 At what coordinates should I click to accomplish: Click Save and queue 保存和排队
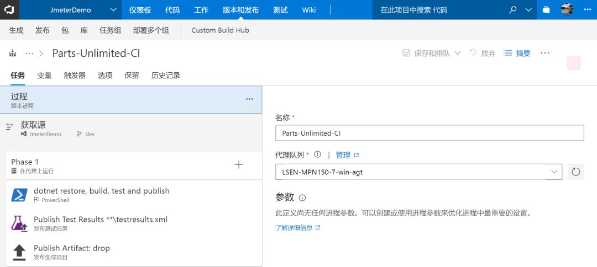click(432, 53)
